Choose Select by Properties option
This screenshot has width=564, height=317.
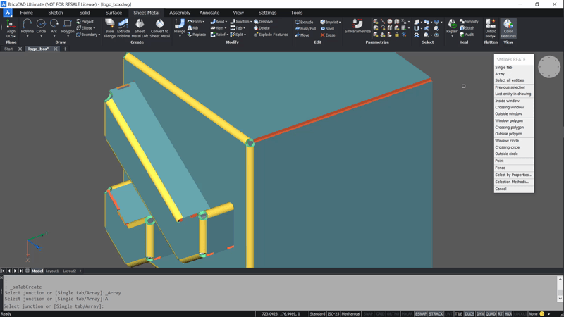pyautogui.click(x=514, y=175)
